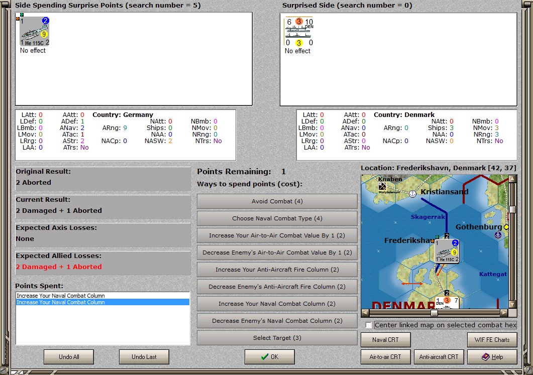
Task: Click the map's horizontal scrollbar thumb
Action: click(434, 312)
